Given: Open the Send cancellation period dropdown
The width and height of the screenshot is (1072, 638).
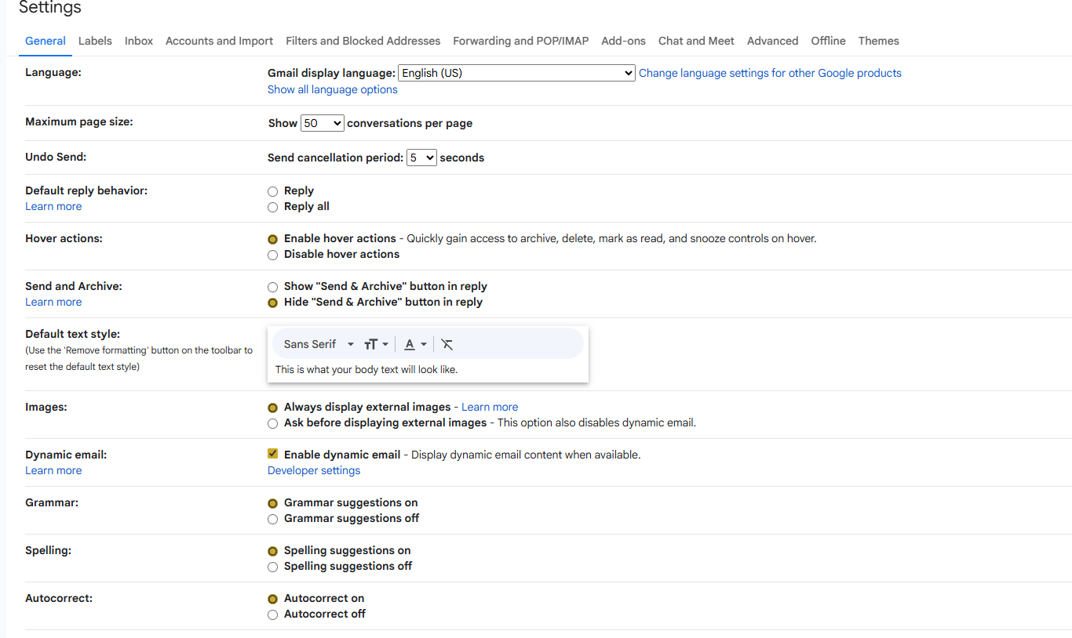Looking at the screenshot, I should click(421, 157).
